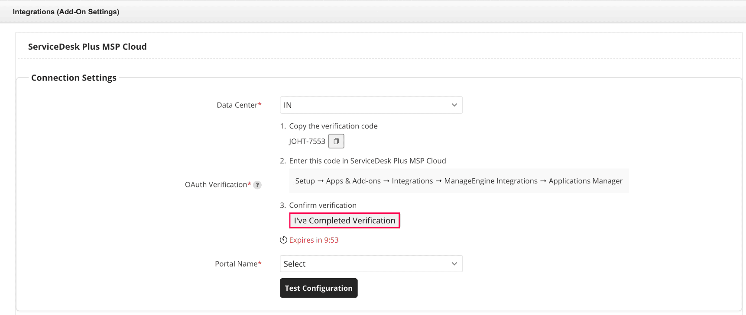Click the Integrations (Add-On Settings) header title
The image size is (746, 315).
tap(66, 12)
